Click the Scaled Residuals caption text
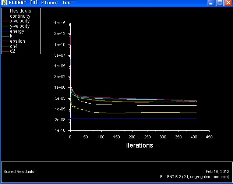 18,171
